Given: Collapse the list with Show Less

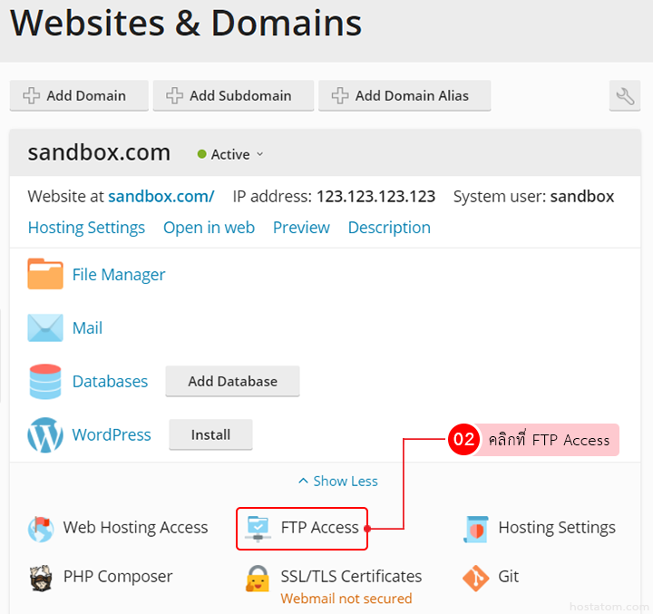Looking at the screenshot, I should 337,482.
